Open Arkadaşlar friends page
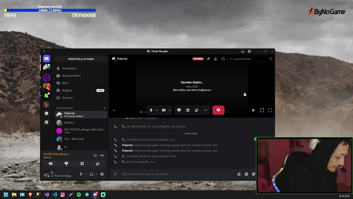This screenshot has height=199, width=353. click(x=81, y=68)
